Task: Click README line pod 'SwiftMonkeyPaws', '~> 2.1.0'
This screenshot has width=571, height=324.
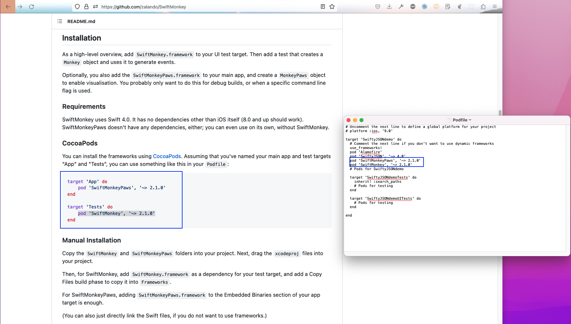Action: tap(122, 188)
